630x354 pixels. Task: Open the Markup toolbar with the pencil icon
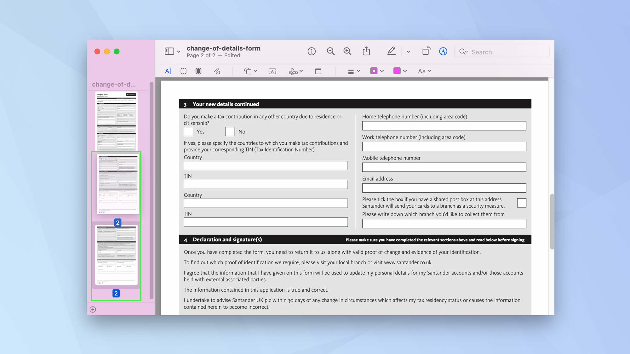point(391,51)
